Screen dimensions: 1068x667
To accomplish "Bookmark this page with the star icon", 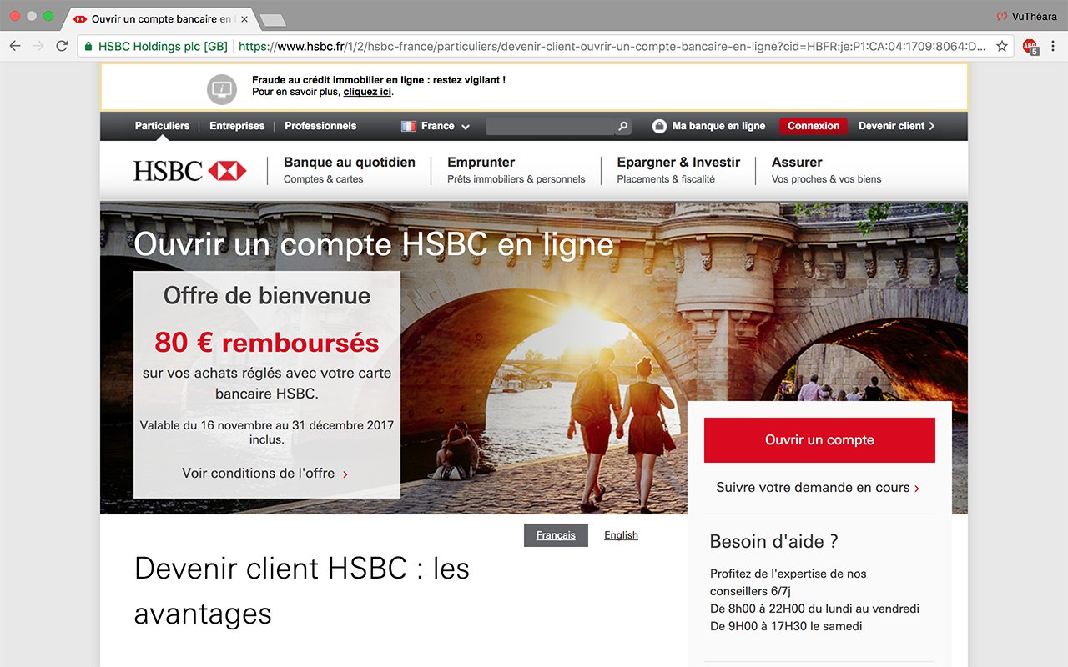I will click(1002, 47).
